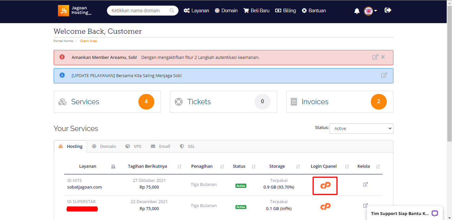Open the Invoices card
452x220 pixels.
(340, 102)
